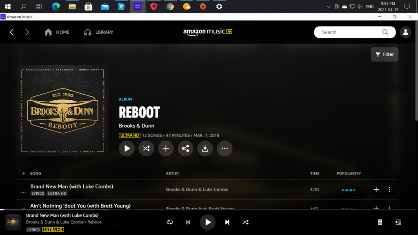Image resolution: width=418 pixels, height=235 pixels.
Task: Click the ULTRA HD badge in Brand New Man row
Action: (x=57, y=193)
